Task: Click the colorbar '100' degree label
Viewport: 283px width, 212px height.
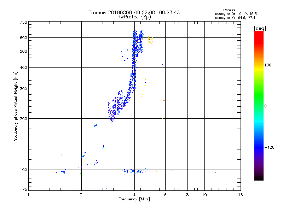Action: click(x=268, y=65)
